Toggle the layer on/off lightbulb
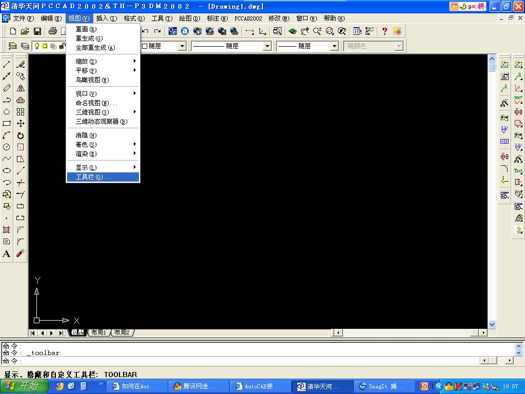Image resolution: width=525 pixels, height=394 pixels. click(37, 46)
